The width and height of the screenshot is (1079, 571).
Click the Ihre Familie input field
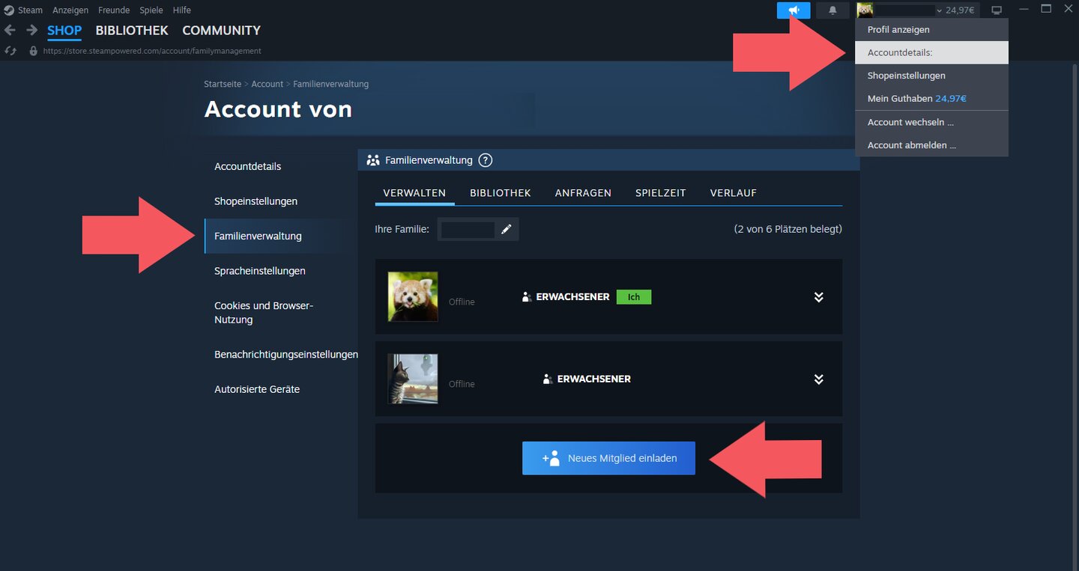pyautogui.click(x=468, y=229)
